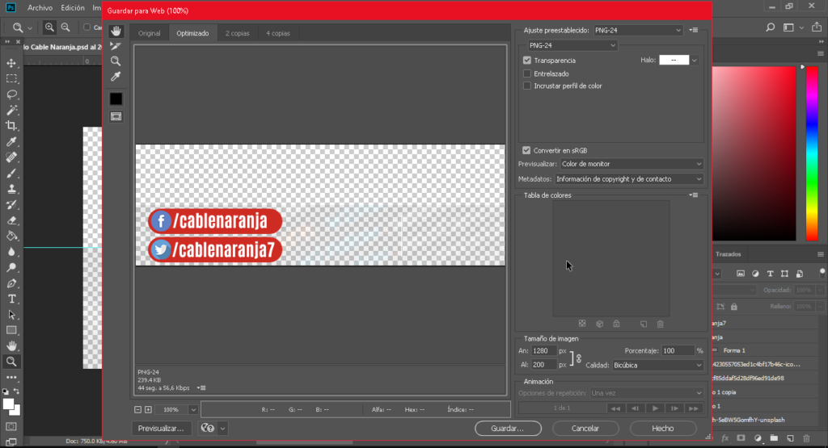Open the Ajuste preestablecido dropdown
This screenshot has width=828, height=448.
639,31
